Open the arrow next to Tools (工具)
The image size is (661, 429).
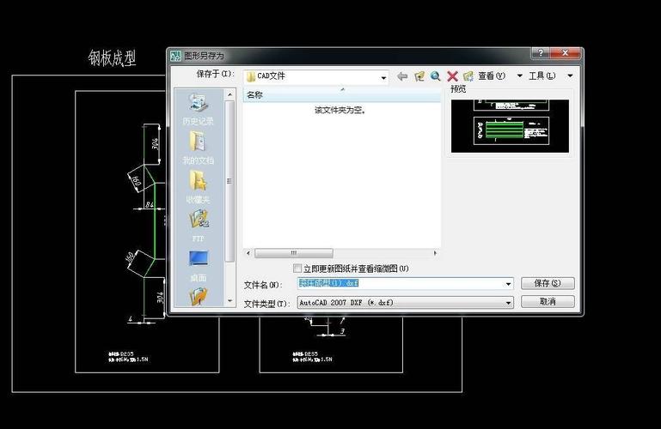570,76
